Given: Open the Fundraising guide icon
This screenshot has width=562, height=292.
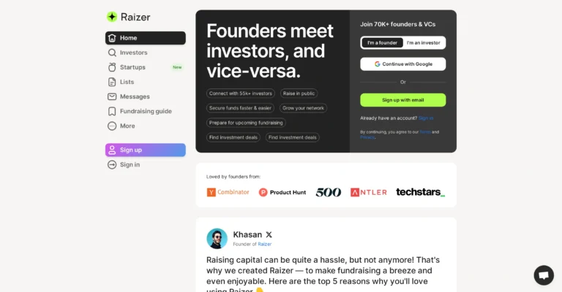Looking at the screenshot, I should pos(112,111).
